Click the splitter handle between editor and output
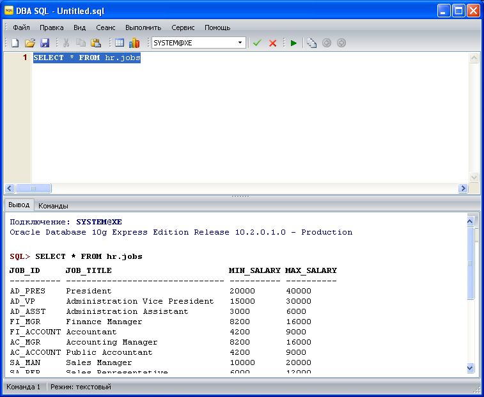The image size is (484, 397). click(x=240, y=196)
